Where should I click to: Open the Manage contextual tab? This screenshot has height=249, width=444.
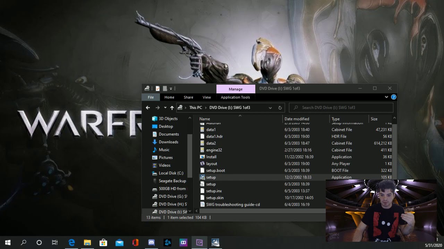coord(236,89)
